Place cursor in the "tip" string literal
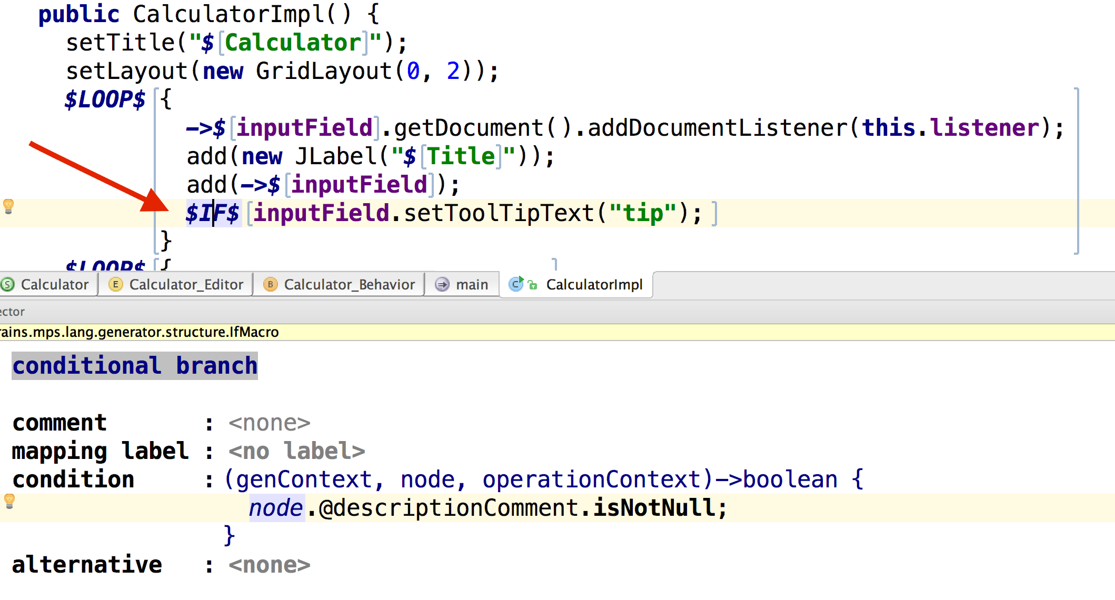The height and width of the screenshot is (600, 1115). (x=643, y=213)
